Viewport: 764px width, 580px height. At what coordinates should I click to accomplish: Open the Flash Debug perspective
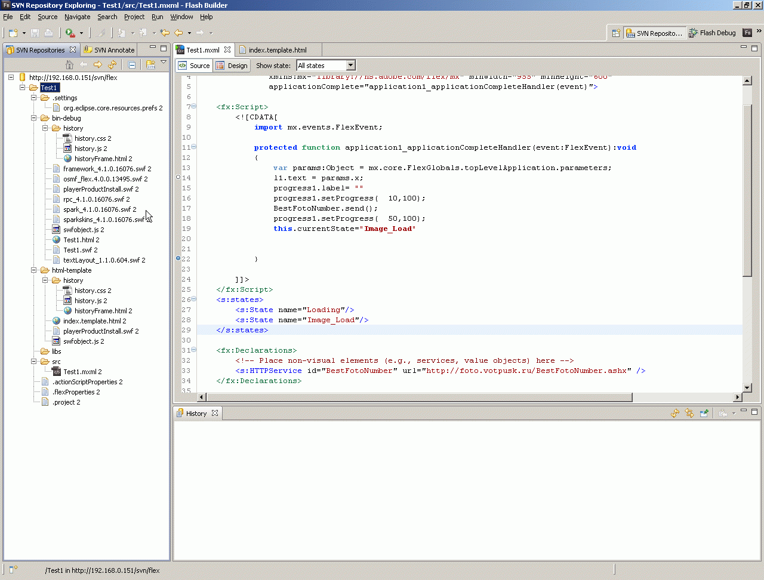pyautogui.click(x=712, y=33)
